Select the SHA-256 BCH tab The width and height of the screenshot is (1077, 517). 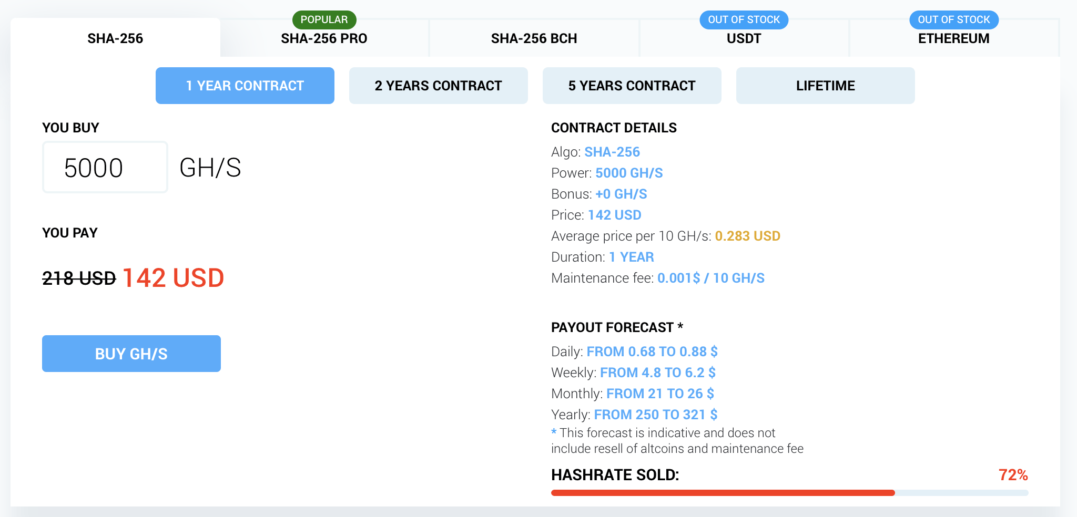(534, 38)
